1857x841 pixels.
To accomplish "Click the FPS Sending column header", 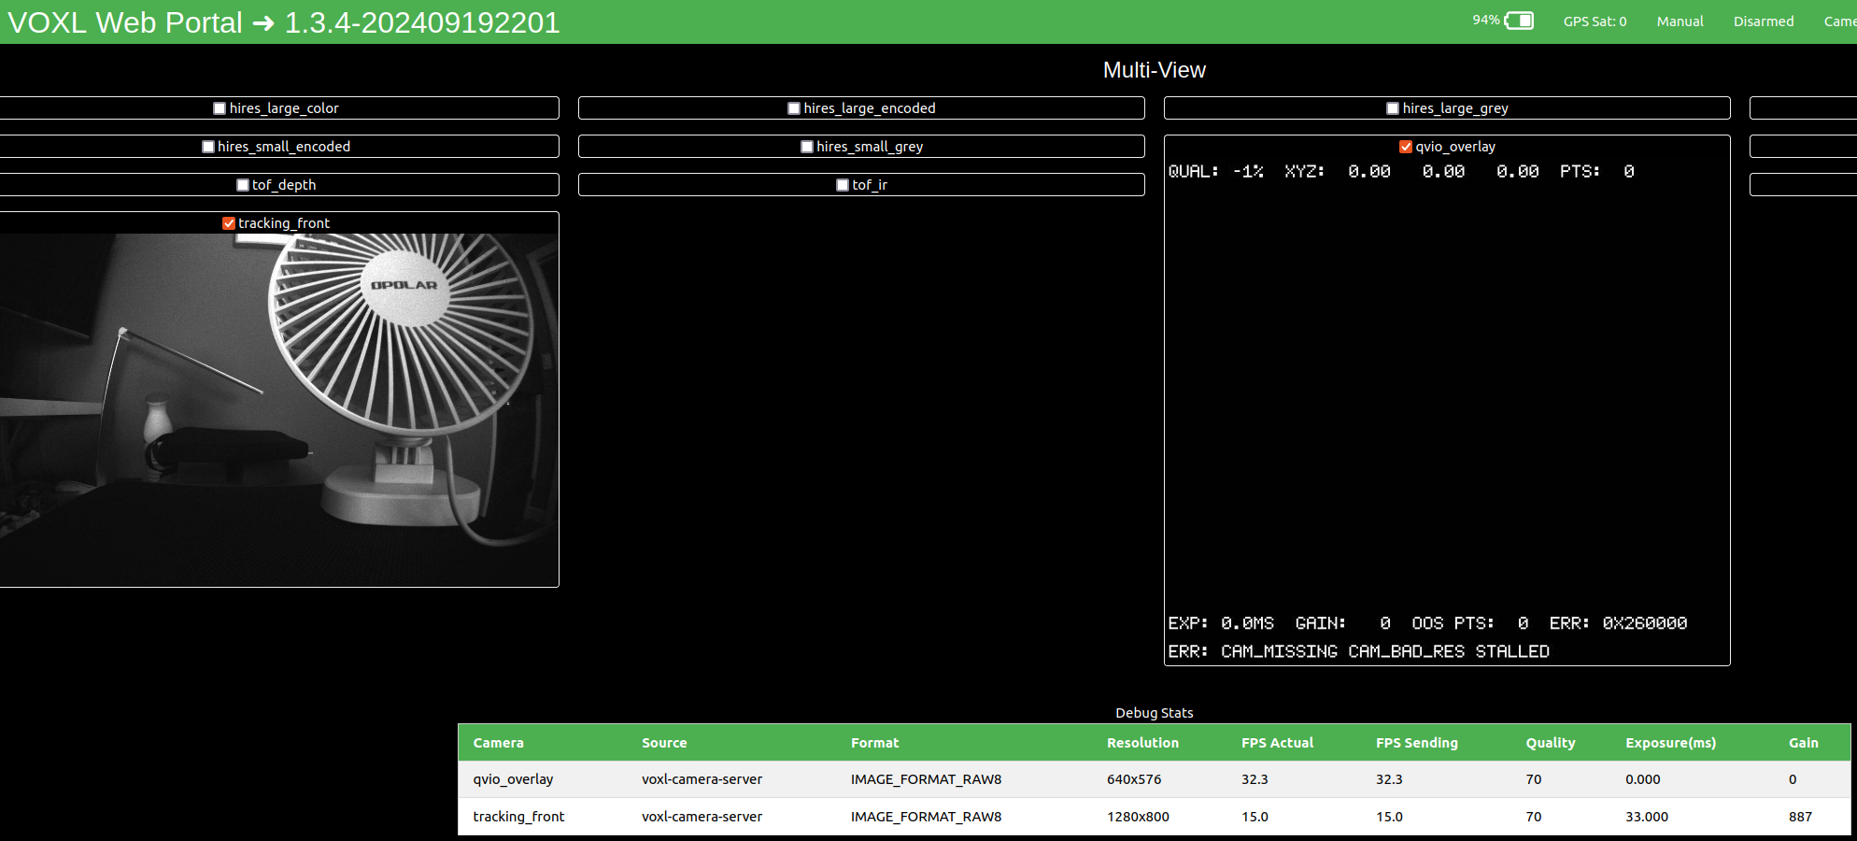I will (1416, 743).
